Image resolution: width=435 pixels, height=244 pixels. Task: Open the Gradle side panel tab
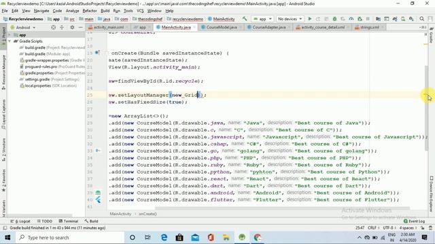(432, 36)
